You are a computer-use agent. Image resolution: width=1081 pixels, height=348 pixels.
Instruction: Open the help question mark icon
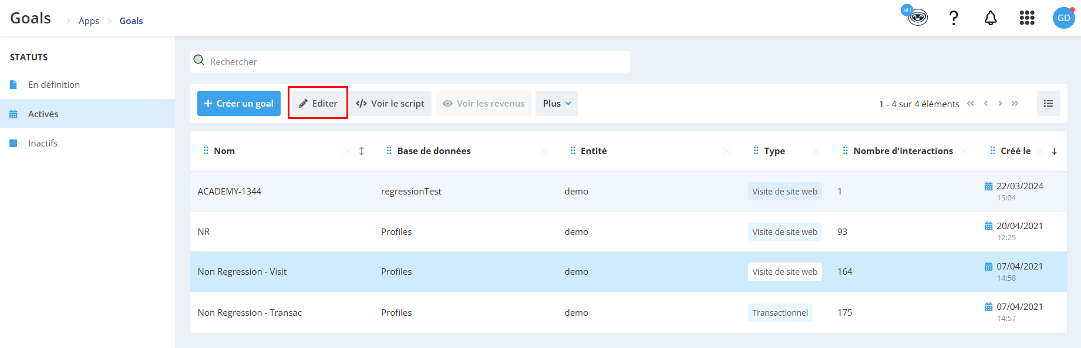pos(954,18)
